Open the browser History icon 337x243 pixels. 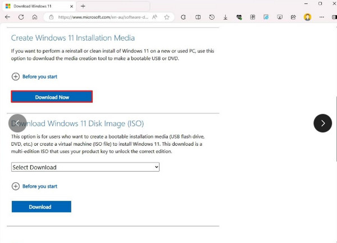[x=212, y=17]
